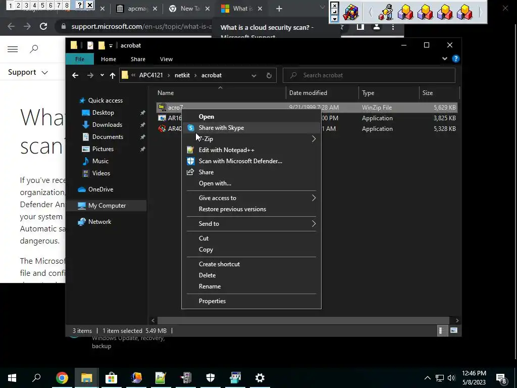Select My Computer in navigation pane
Screen dimensions: 517x388
coord(107,206)
